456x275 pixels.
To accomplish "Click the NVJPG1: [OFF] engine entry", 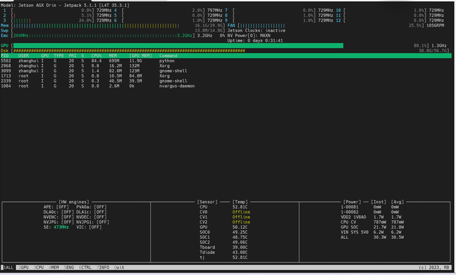I will (x=92, y=222).
